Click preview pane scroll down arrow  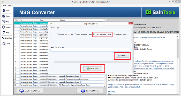point(178,92)
